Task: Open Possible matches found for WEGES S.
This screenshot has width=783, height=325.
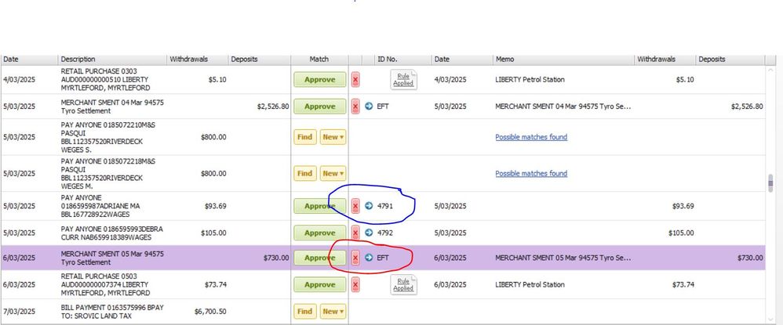Action: (530, 137)
